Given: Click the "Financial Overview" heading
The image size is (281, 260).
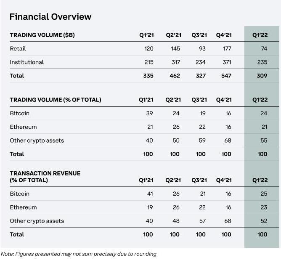Looking at the screenshot, I should [50, 17].
